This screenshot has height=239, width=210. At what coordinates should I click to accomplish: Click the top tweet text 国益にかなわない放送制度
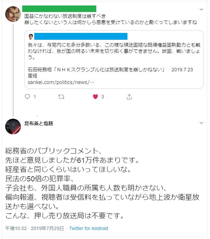[65, 16]
